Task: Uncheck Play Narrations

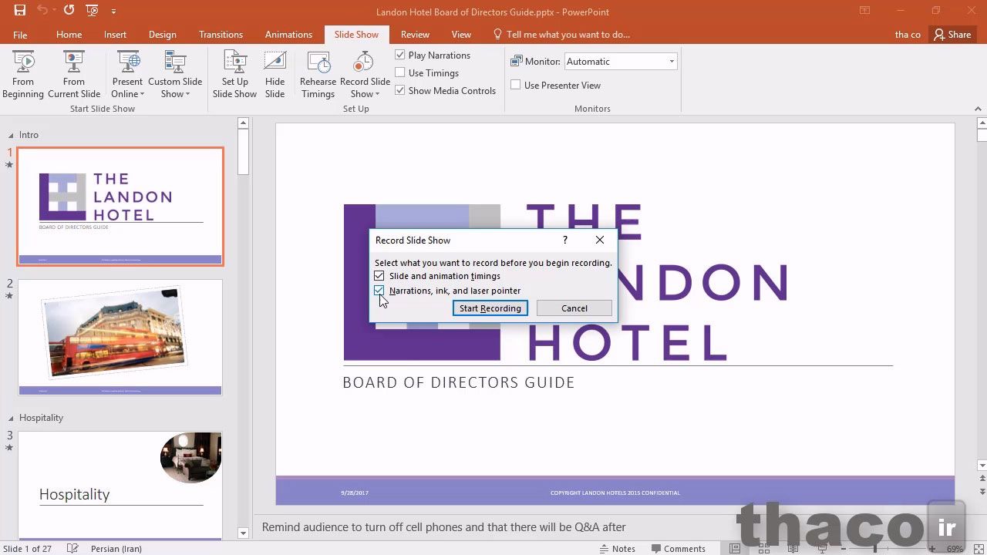Action: pyautogui.click(x=400, y=55)
